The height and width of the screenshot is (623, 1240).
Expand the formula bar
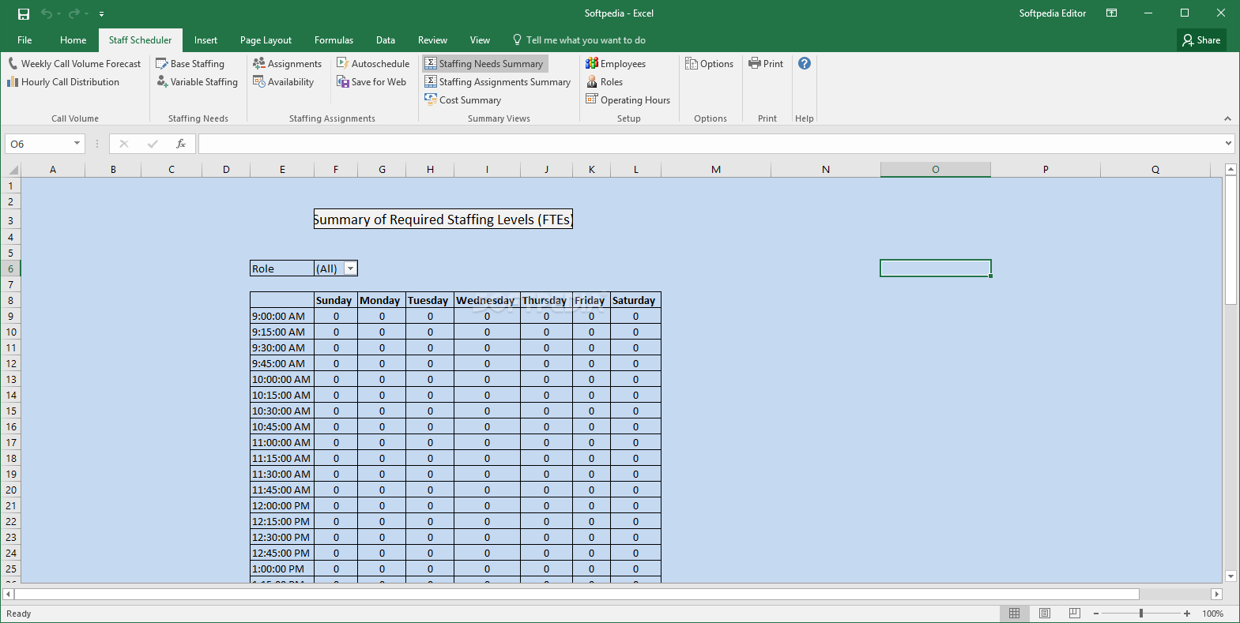[1228, 144]
